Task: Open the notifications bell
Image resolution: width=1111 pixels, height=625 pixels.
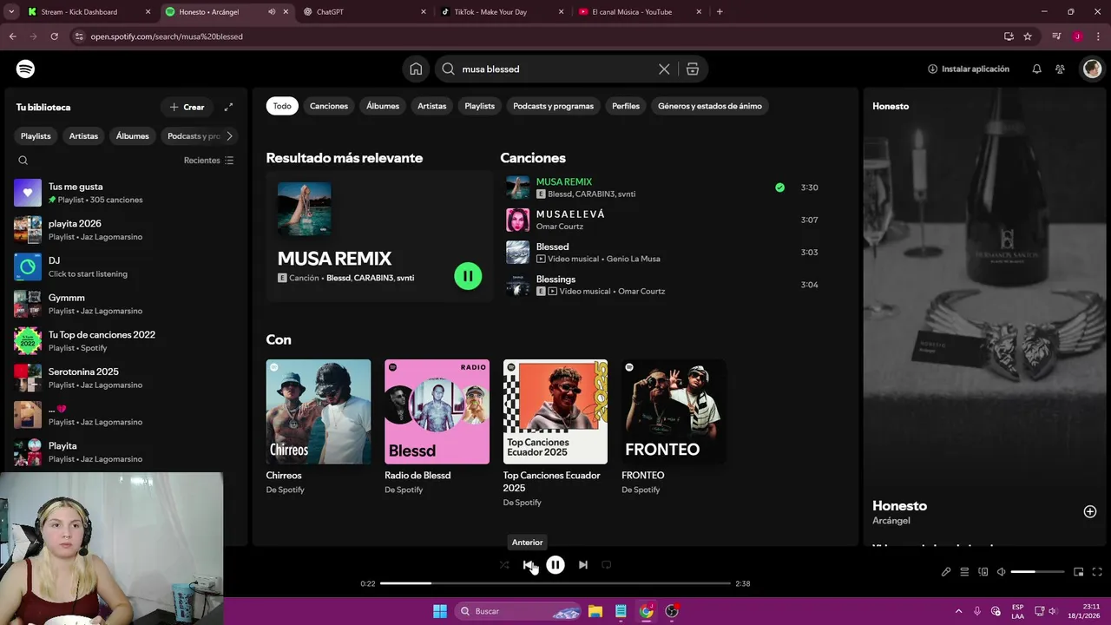Action: (1036, 69)
